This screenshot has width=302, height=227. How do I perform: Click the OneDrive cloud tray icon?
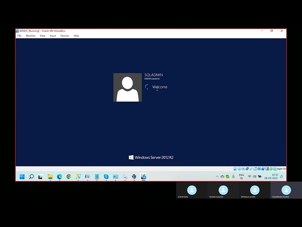222,176
